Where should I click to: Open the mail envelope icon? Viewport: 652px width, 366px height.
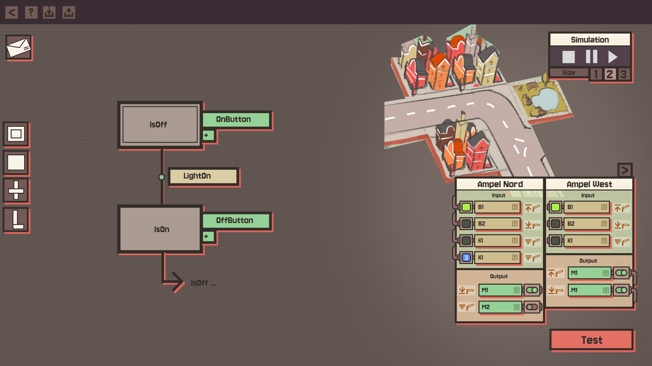tap(19, 48)
